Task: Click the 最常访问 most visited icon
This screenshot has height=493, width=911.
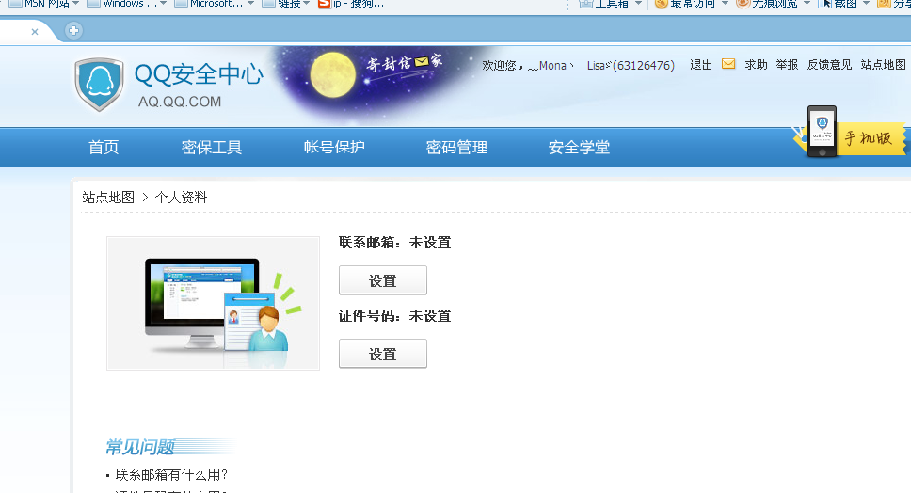Action: (661, 4)
